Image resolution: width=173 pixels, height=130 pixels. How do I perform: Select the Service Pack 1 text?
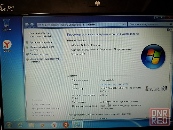(x=78, y=54)
